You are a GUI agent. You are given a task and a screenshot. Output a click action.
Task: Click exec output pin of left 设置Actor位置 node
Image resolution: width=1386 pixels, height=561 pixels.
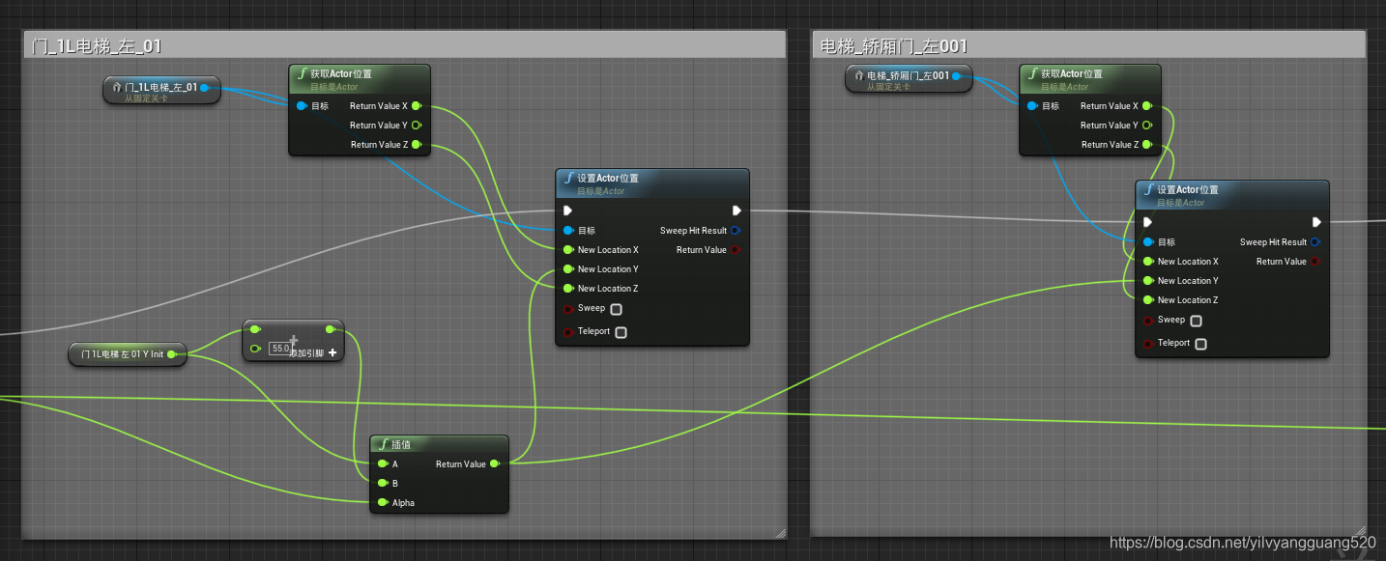click(736, 210)
